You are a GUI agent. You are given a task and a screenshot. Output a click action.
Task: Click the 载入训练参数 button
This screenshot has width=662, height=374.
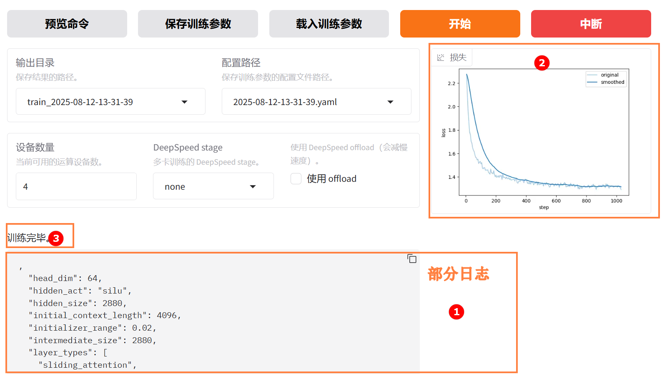pos(329,24)
